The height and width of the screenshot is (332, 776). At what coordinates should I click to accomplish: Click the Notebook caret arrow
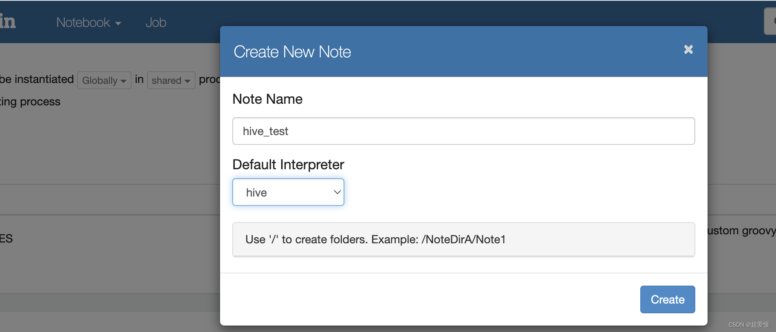pos(118,24)
